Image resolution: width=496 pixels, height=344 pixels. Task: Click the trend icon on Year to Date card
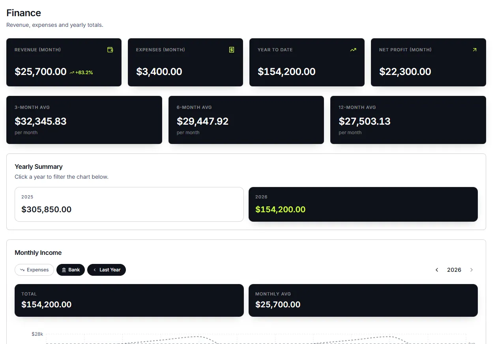pos(353,50)
